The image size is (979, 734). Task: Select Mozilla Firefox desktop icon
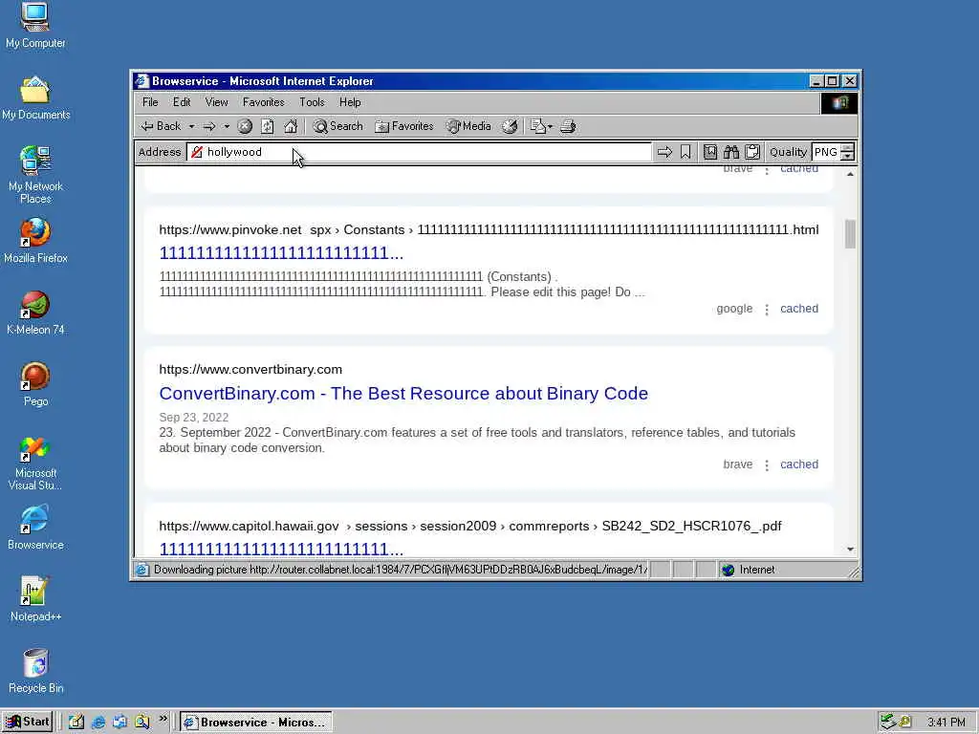coord(35,241)
